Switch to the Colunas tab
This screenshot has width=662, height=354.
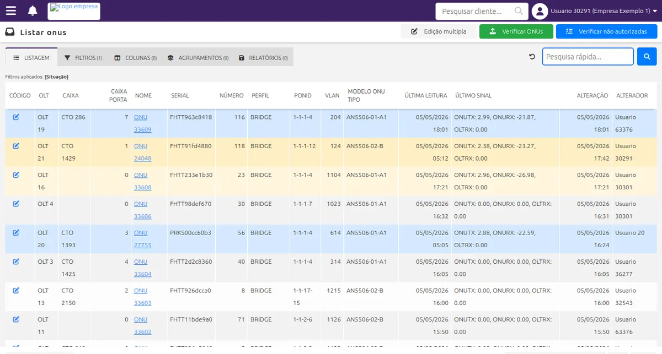[x=136, y=57]
